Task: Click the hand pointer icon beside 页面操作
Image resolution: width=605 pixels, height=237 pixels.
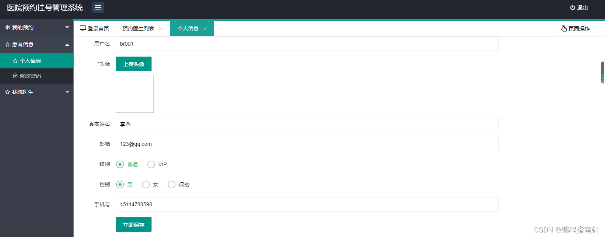Action: coord(564,28)
